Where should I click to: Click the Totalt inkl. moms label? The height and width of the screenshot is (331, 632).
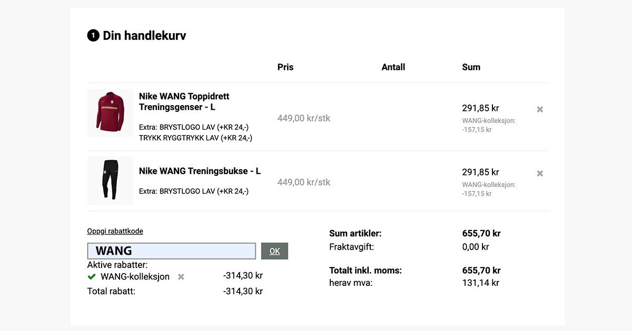[366, 271]
